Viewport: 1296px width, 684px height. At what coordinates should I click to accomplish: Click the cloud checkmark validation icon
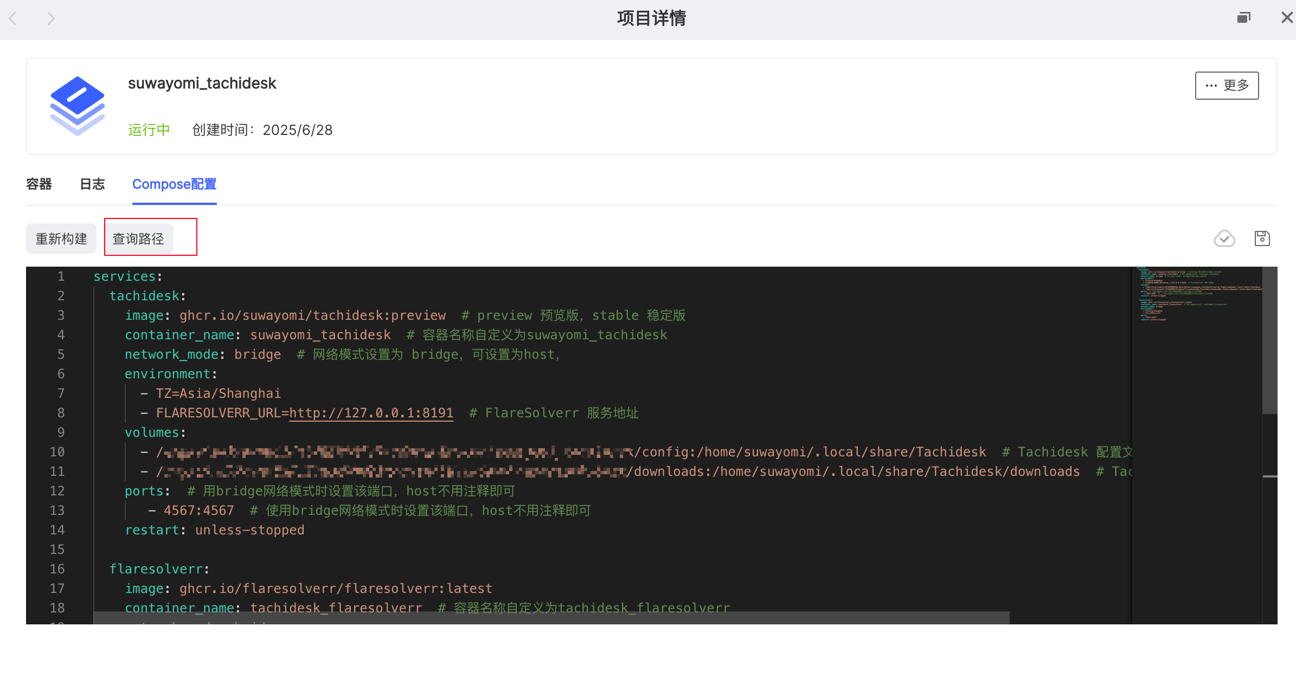pos(1224,238)
